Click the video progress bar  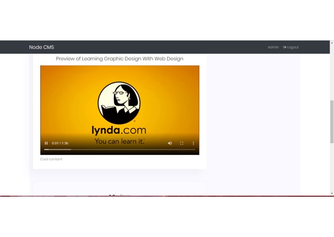tap(120, 149)
